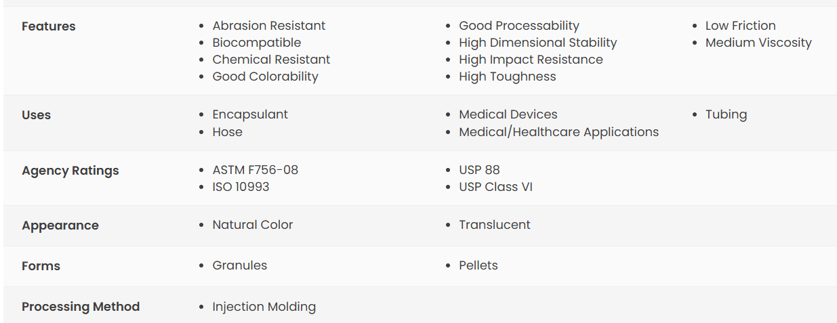Screen dimensions: 837x323
Task: Select USP Class VI rating
Action: (496, 187)
